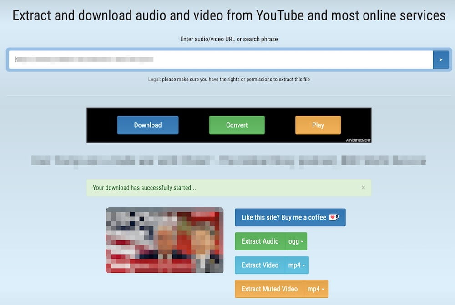The width and height of the screenshot is (455, 305).
Task: Click the page heading about extracting audio and video
Action: pos(229,15)
